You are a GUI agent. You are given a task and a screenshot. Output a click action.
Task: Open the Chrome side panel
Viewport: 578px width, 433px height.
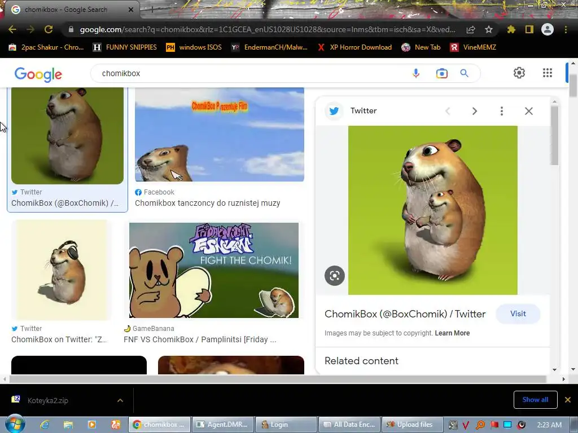(x=529, y=29)
